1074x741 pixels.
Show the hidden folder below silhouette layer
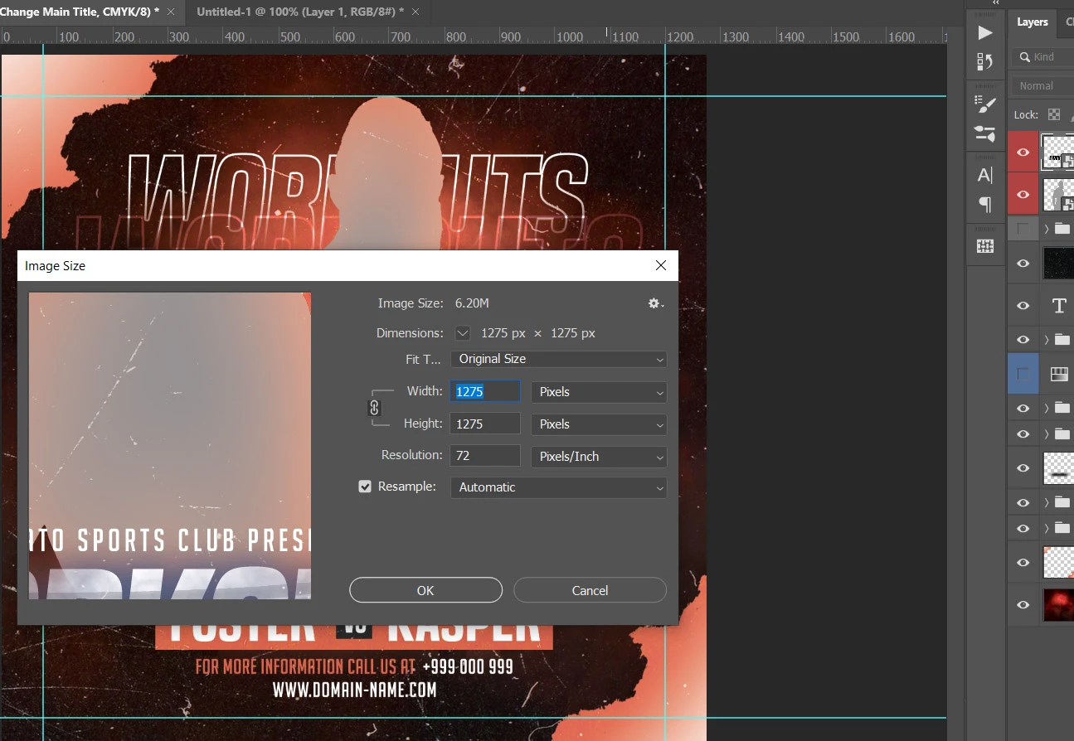tap(1023, 228)
